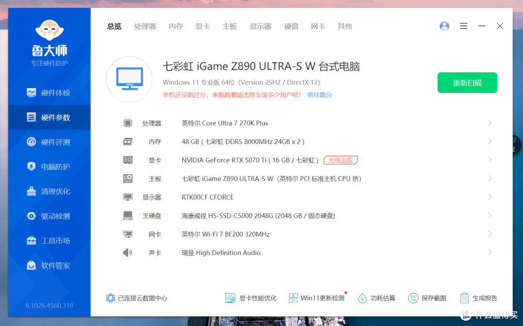Open 硬件体检 in sidebar
The image size is (523, 326).
[x=49, y=92]
